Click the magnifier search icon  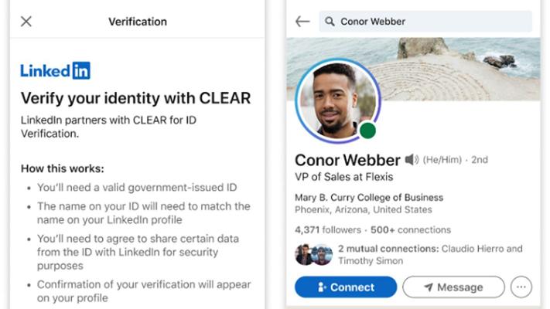(330, 22)
